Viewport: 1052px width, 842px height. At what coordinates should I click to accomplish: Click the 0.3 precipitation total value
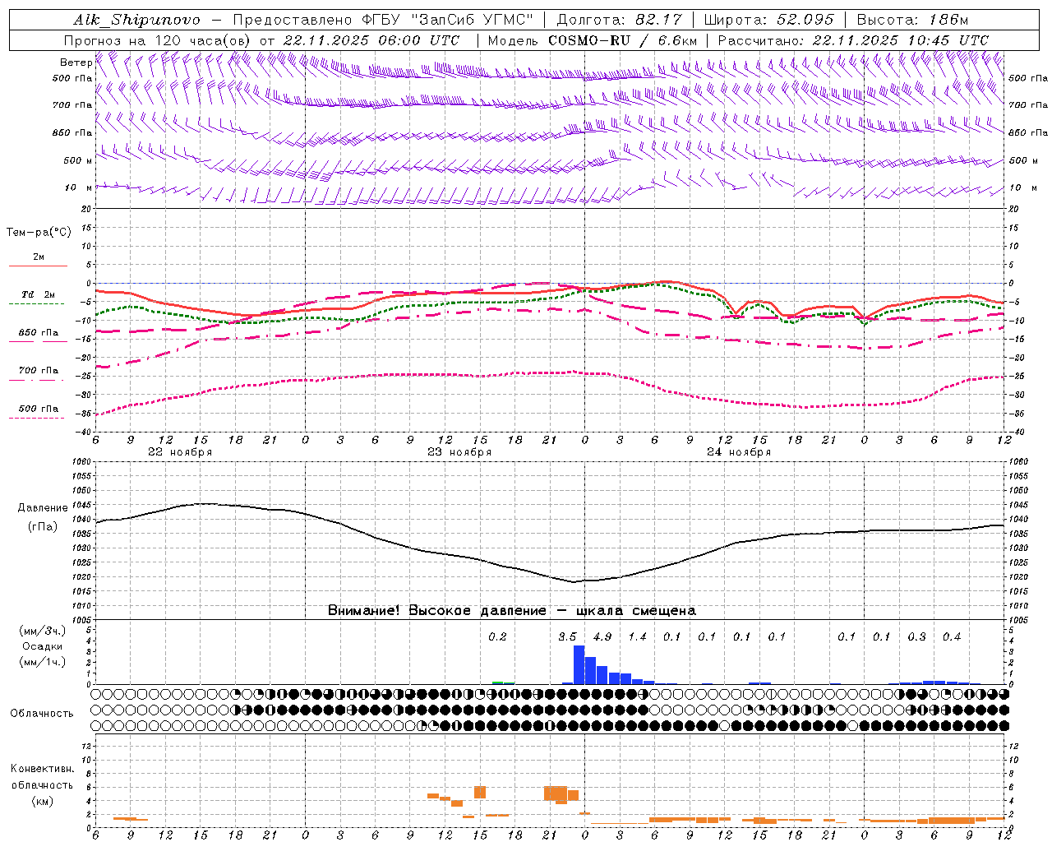(x=916, y=636)
